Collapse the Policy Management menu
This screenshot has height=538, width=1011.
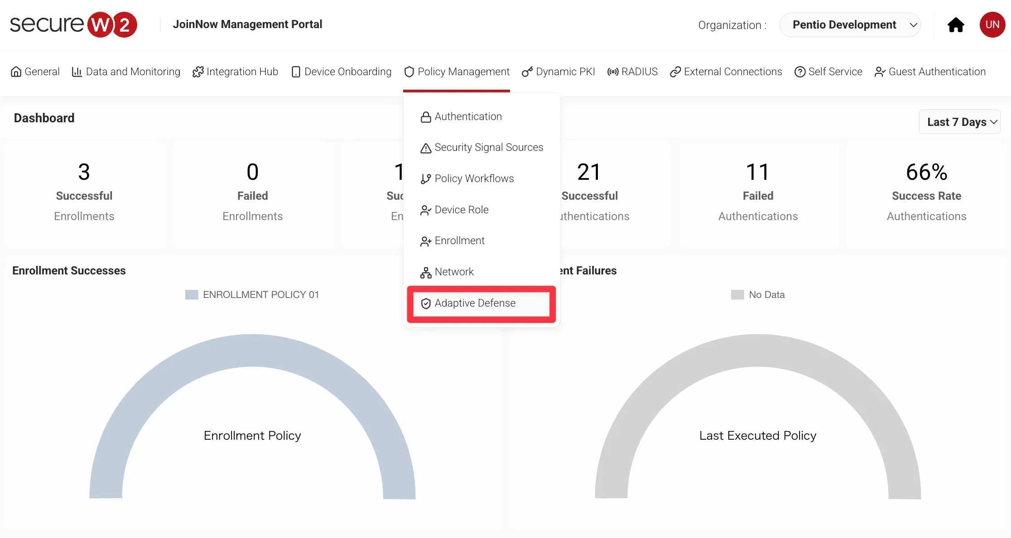(457, 72)
